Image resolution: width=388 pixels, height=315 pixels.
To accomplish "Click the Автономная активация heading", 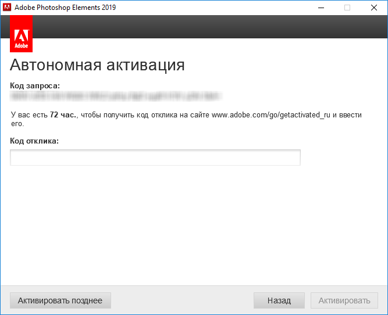I will click(97, 65).
